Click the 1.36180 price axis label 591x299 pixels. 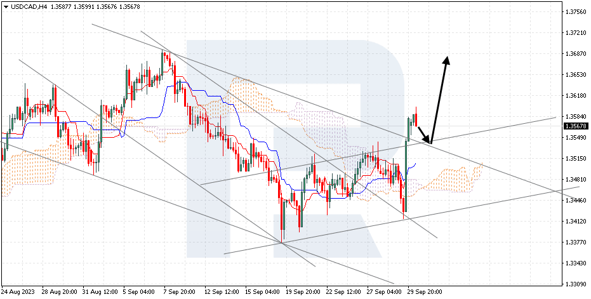pos(576,96)
